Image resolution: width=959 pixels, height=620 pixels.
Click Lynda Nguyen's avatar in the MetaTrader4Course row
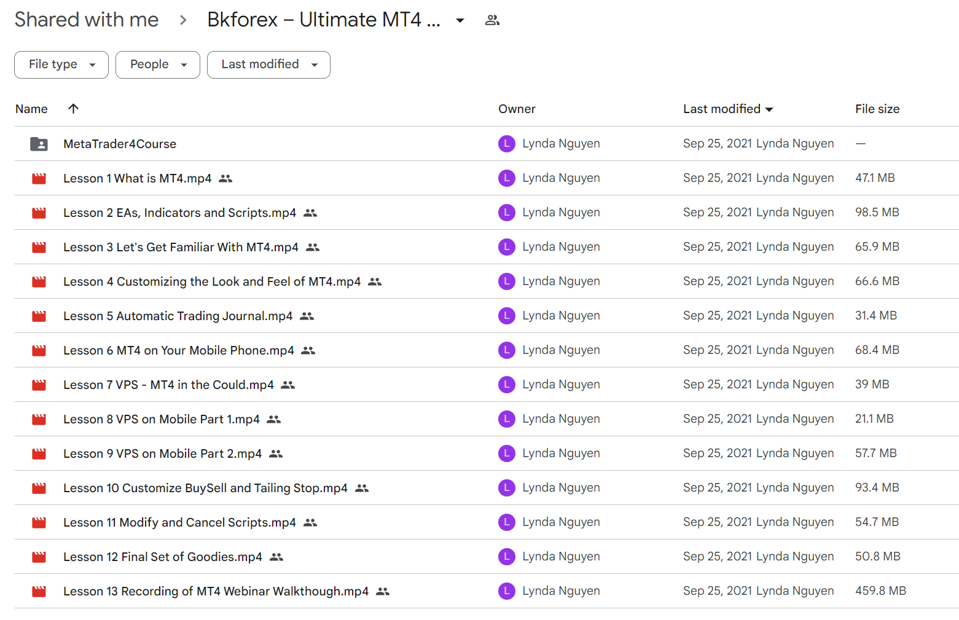coord(506,144)
